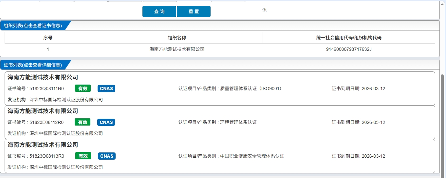Open certificate 51823E08112R0 details
This screenshot has height=178, width=446.
(x=220, y=122)
